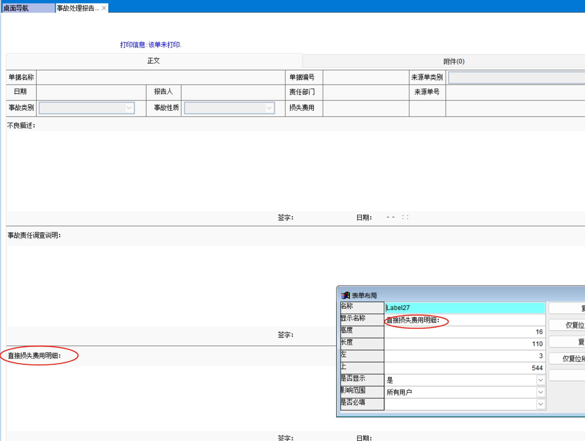Image resolution: width=585 pixels, height=441 pixels.
Task: Open the 是否必填 dropdown
Action: [540, 404]
